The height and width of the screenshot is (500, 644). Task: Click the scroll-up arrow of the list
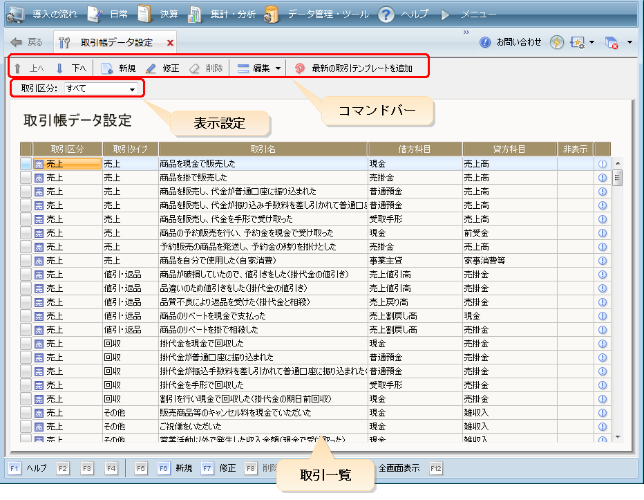coord(617,163)
